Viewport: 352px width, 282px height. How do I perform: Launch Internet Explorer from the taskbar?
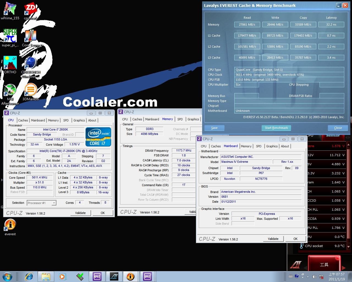tap(29, 276)
